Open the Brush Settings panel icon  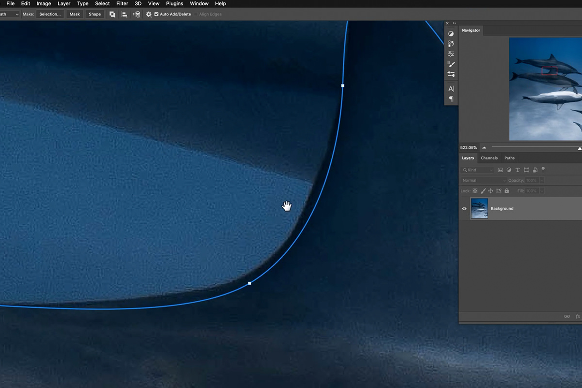[x=451, y=64]
